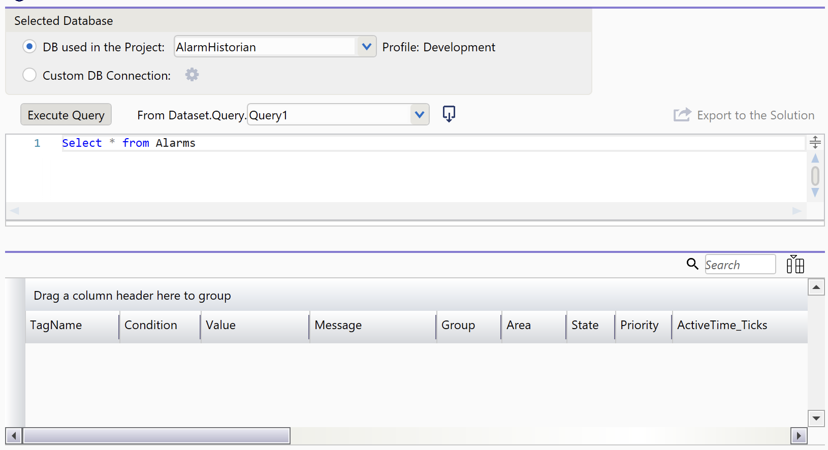The height and width of the screenshot is (450, 828).
Task: Click into the Search input field
Action: point(740,265)
